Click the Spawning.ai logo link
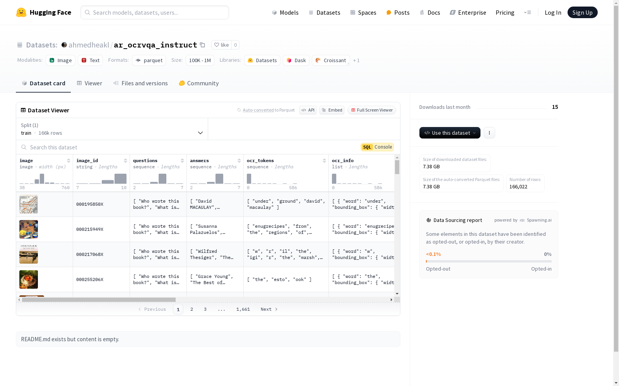This screenshot has width=619, height=386. pyautogui.click(x=536, y=220)
